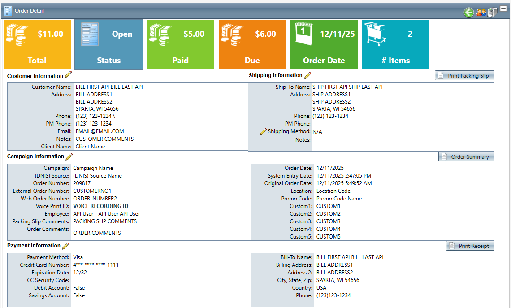Click pencil beside Shipping Method
Screen dimensions: 511x308
(x=263, y=132)
